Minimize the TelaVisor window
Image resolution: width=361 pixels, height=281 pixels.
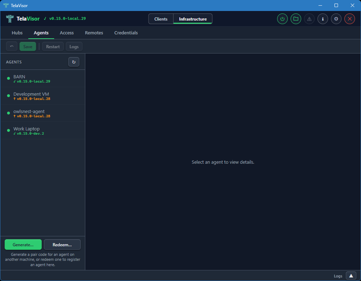(320, 5)
